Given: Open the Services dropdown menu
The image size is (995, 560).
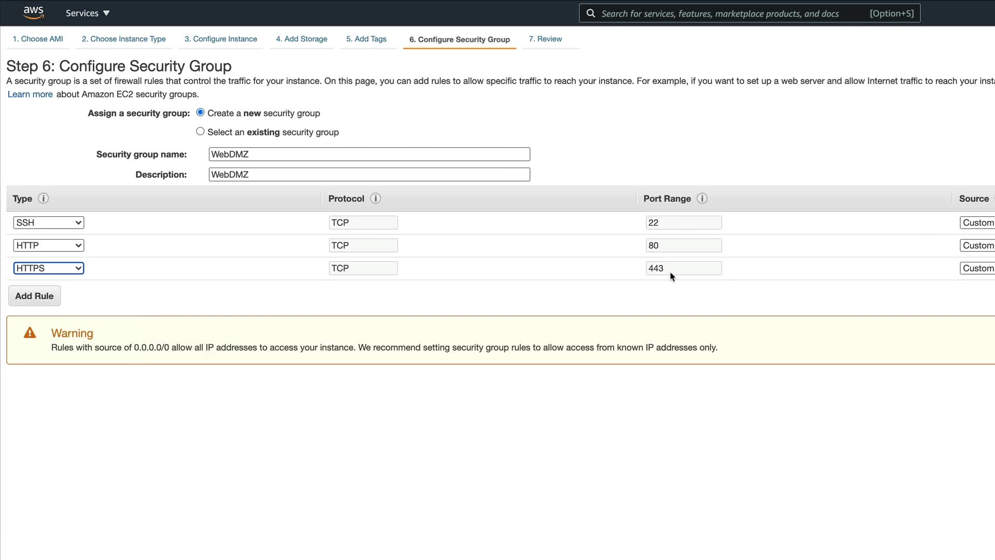Looking at the screenshot, I should 88,13.
